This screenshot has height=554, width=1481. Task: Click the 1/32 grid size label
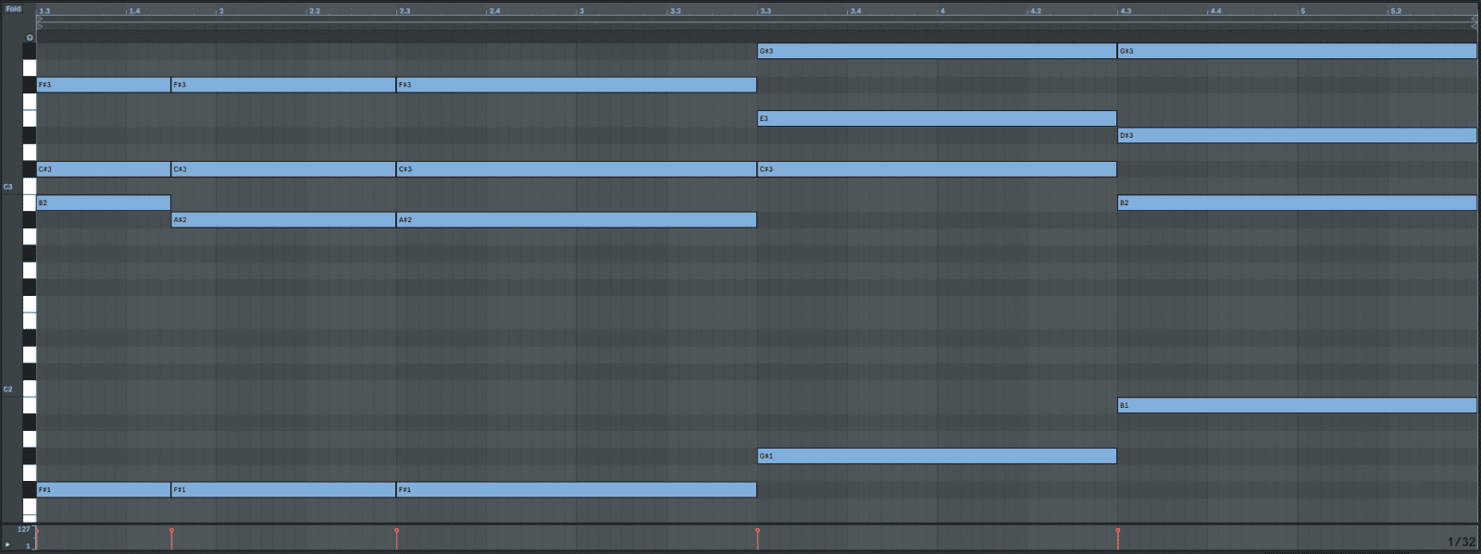click(x=1462, y=542)
